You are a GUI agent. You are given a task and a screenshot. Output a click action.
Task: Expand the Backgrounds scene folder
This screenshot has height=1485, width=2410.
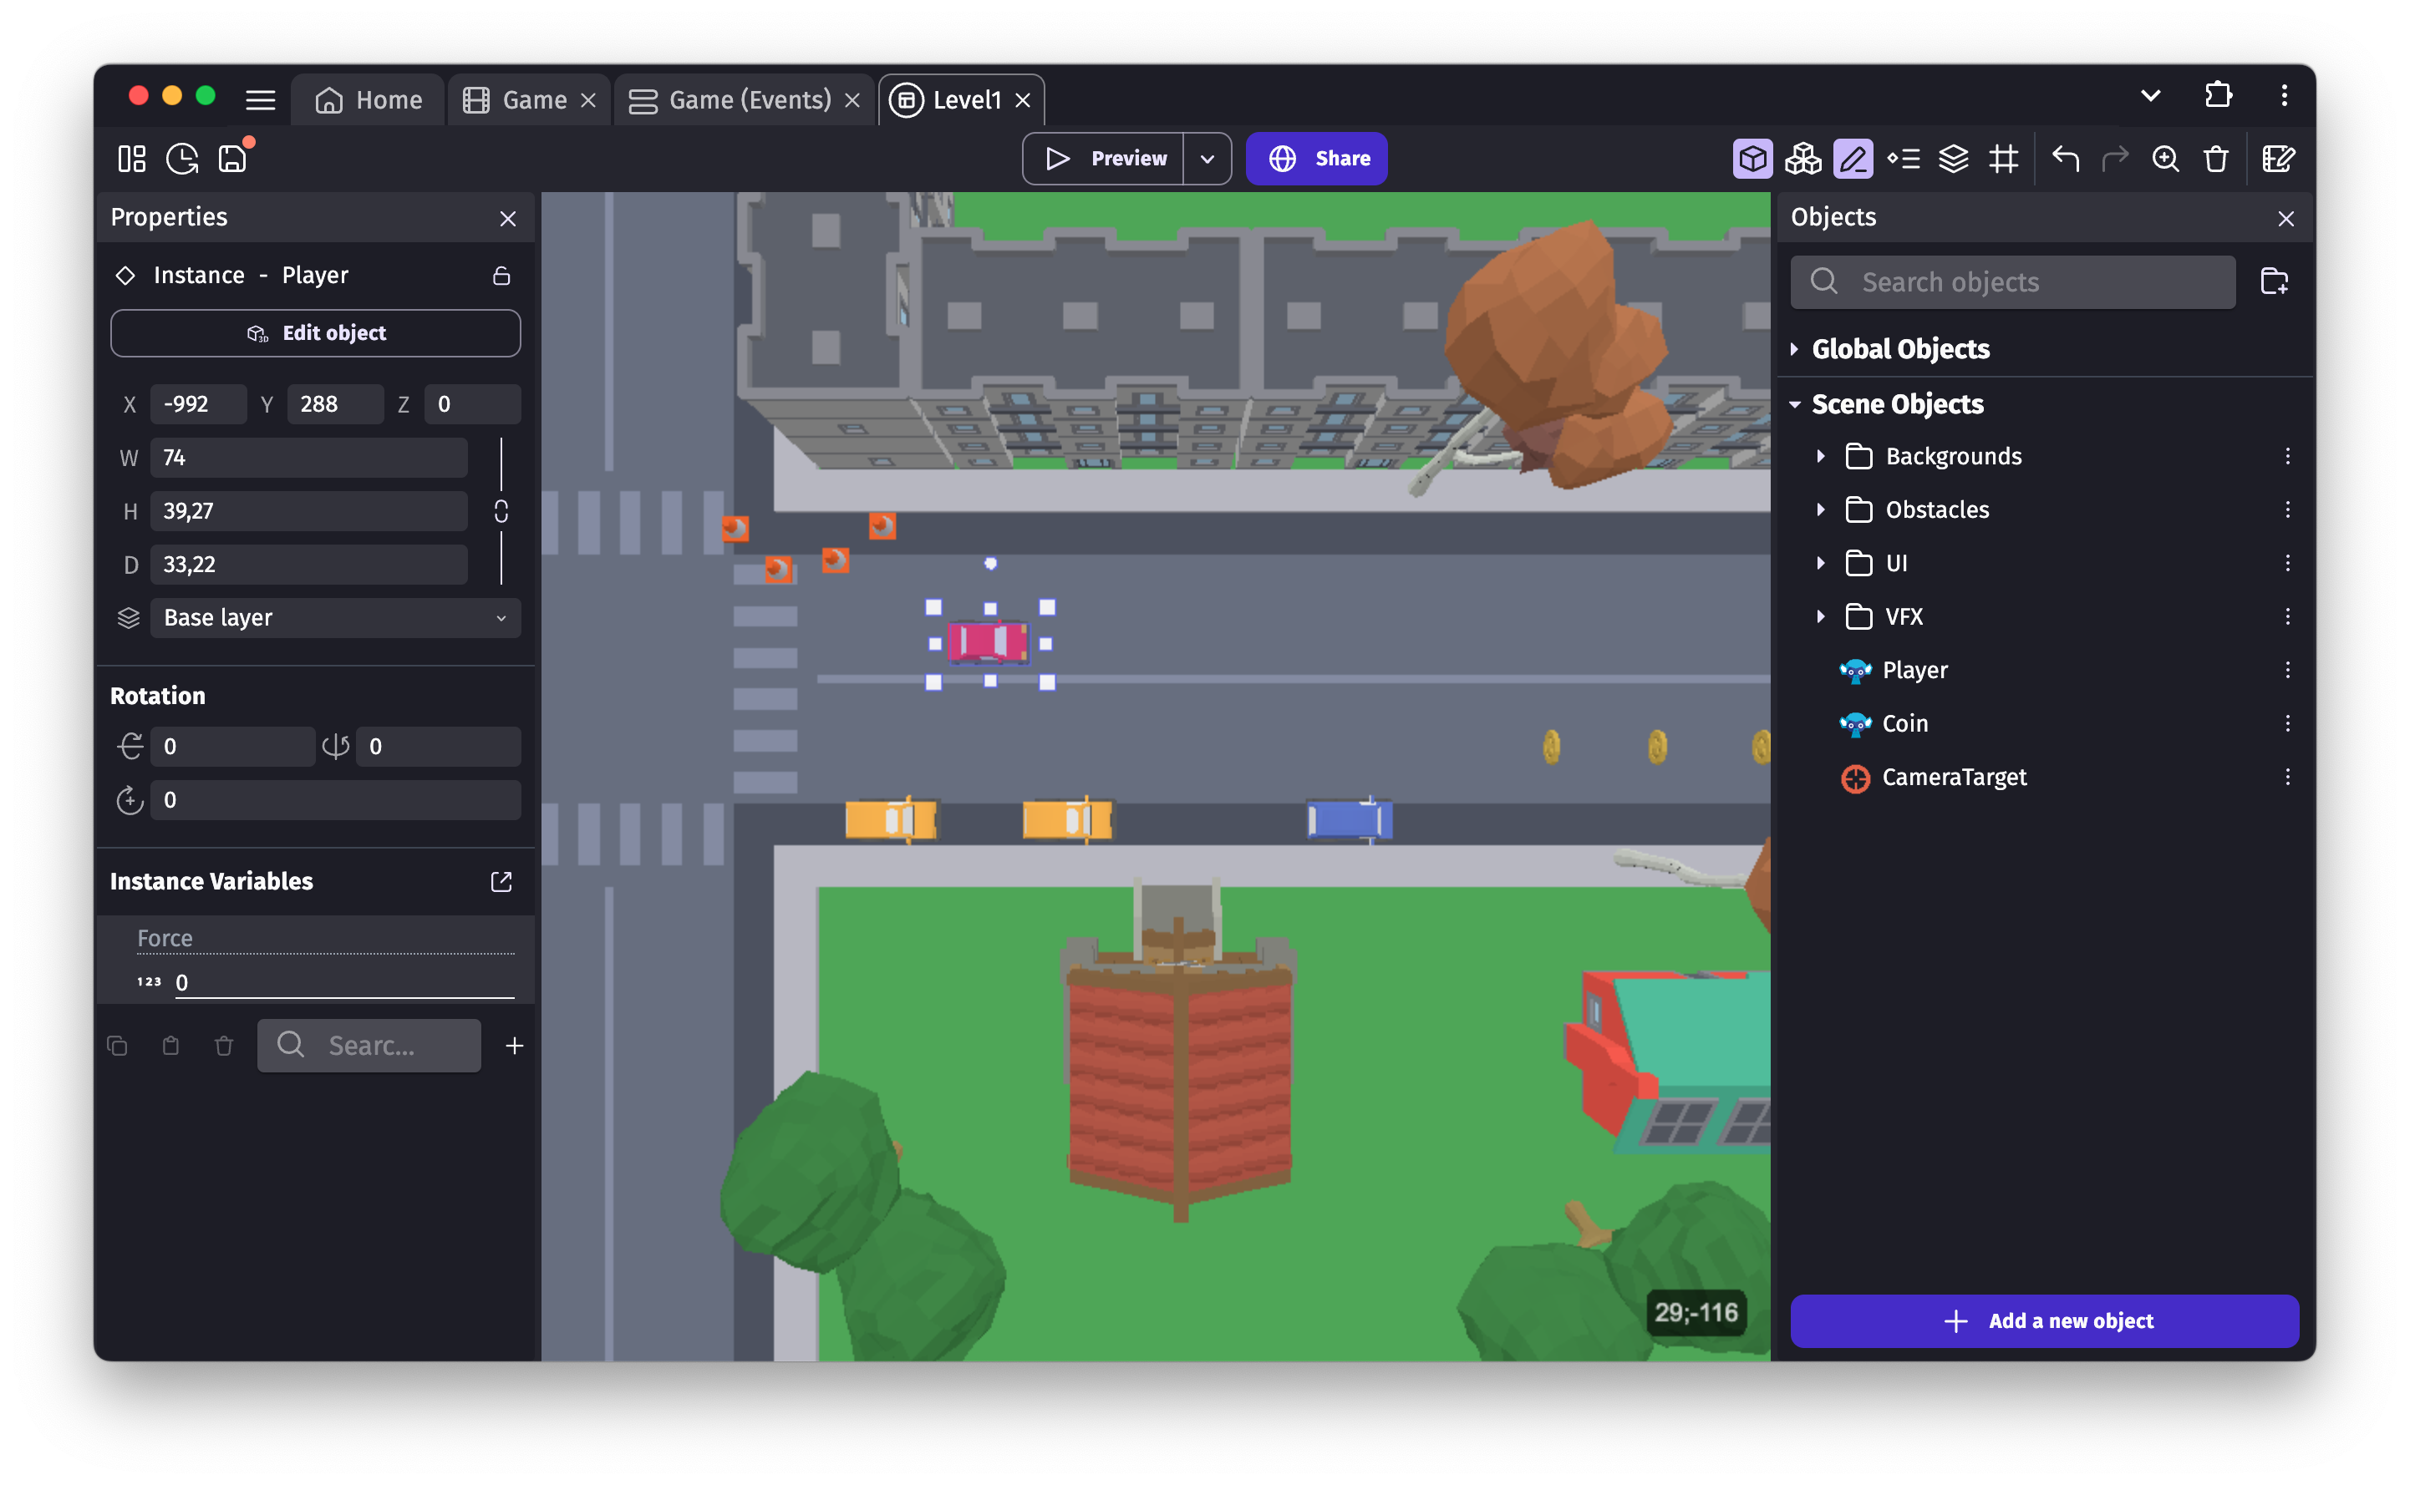pyautogui.click(x=1819, y=456)
